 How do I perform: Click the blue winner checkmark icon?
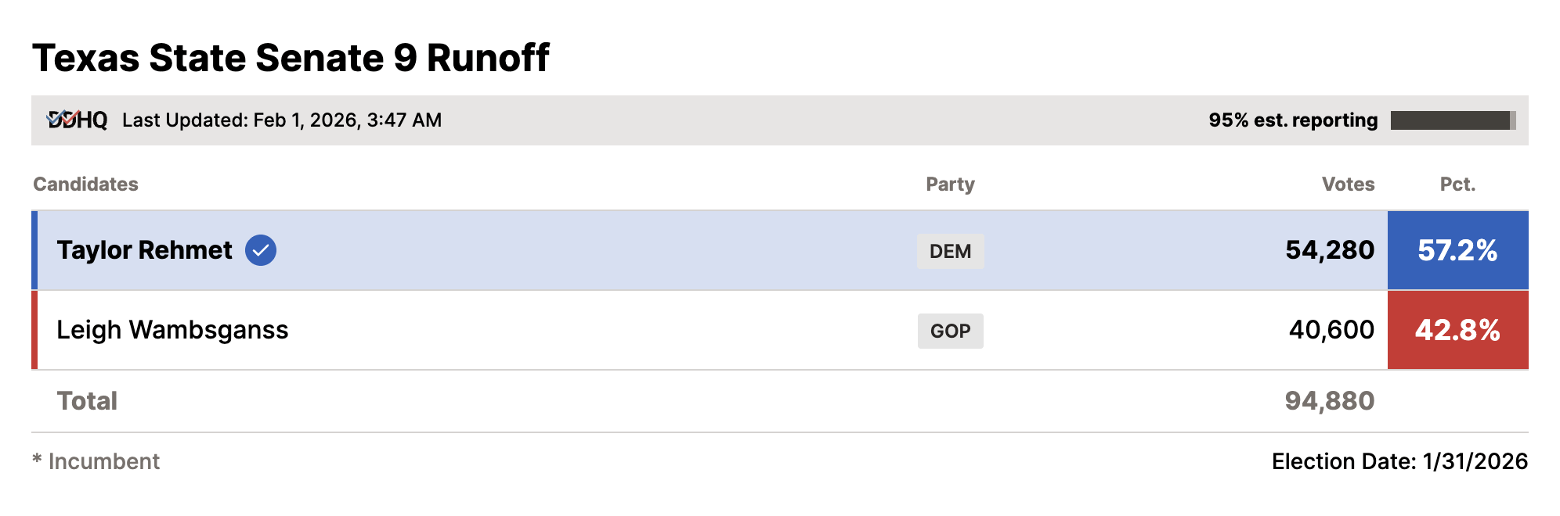coord(261,250)
